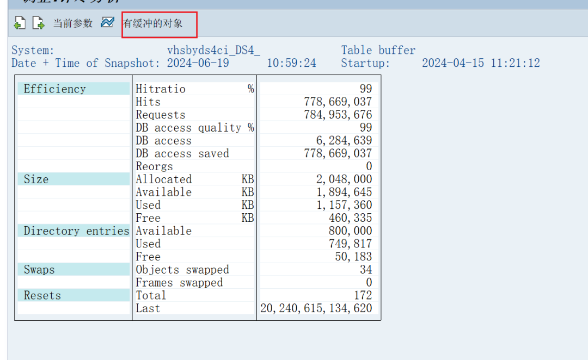Click the Requests value 784,953,676
Screen dimensions: 588x360
(338, 115)
